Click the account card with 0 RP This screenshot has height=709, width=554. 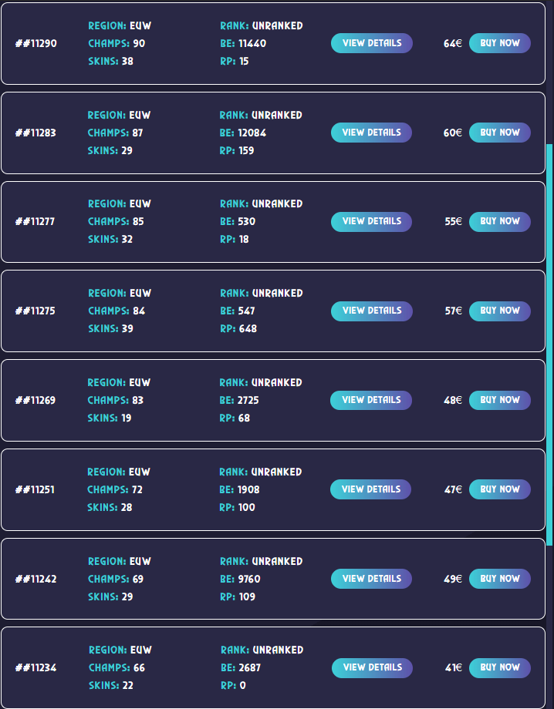point(273,667)
